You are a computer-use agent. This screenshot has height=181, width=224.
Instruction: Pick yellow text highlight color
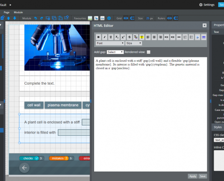pos(142,37)
